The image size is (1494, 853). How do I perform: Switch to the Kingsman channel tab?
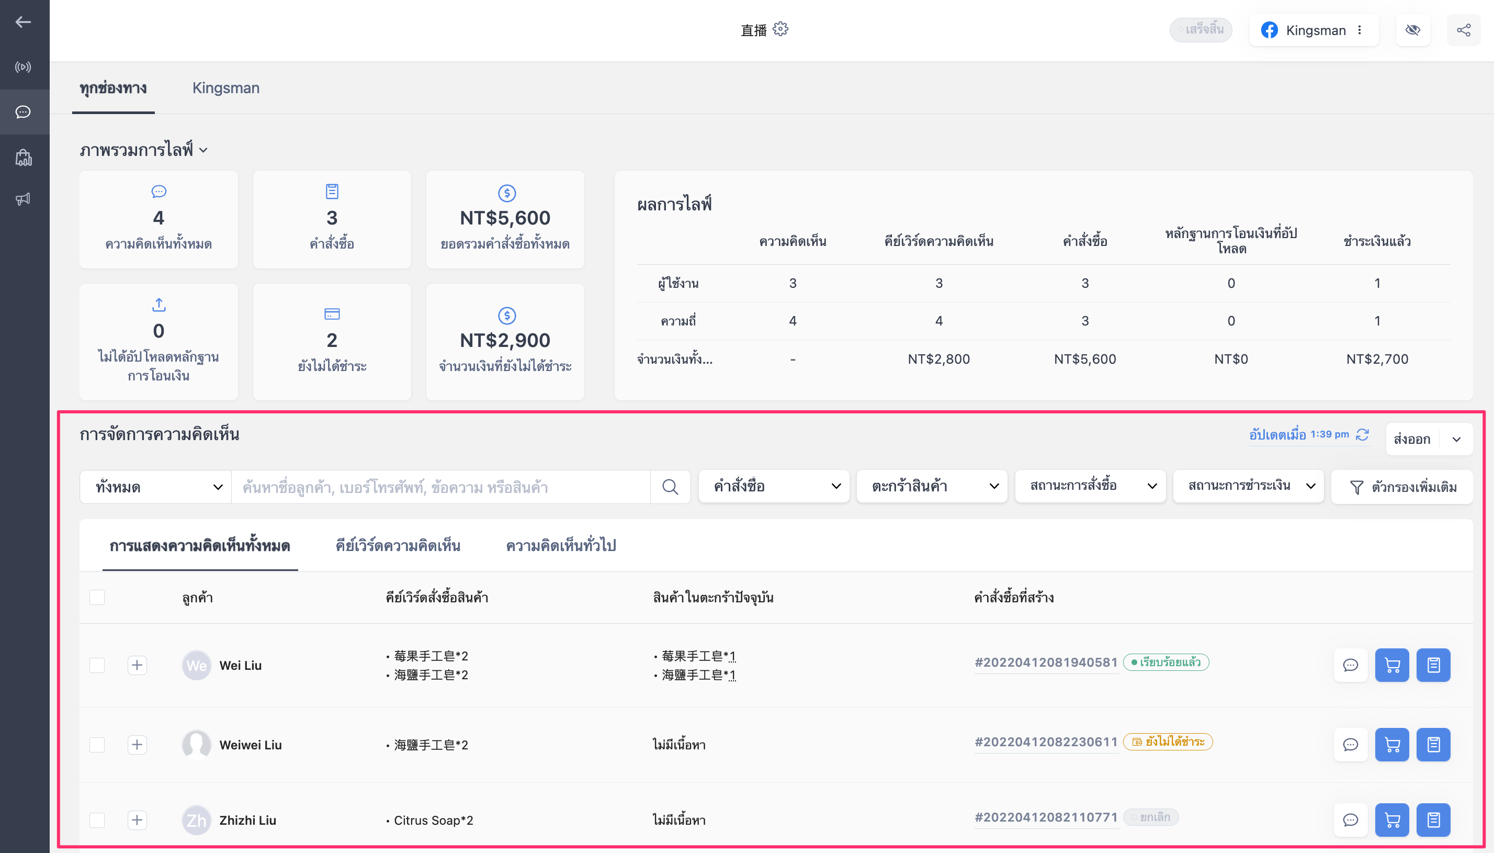point(226,88)
